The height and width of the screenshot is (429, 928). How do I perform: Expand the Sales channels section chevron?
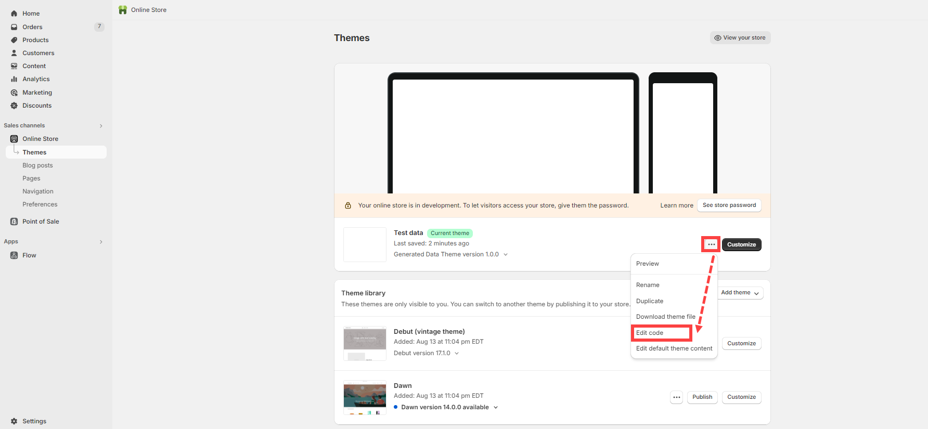click(101, 126)
